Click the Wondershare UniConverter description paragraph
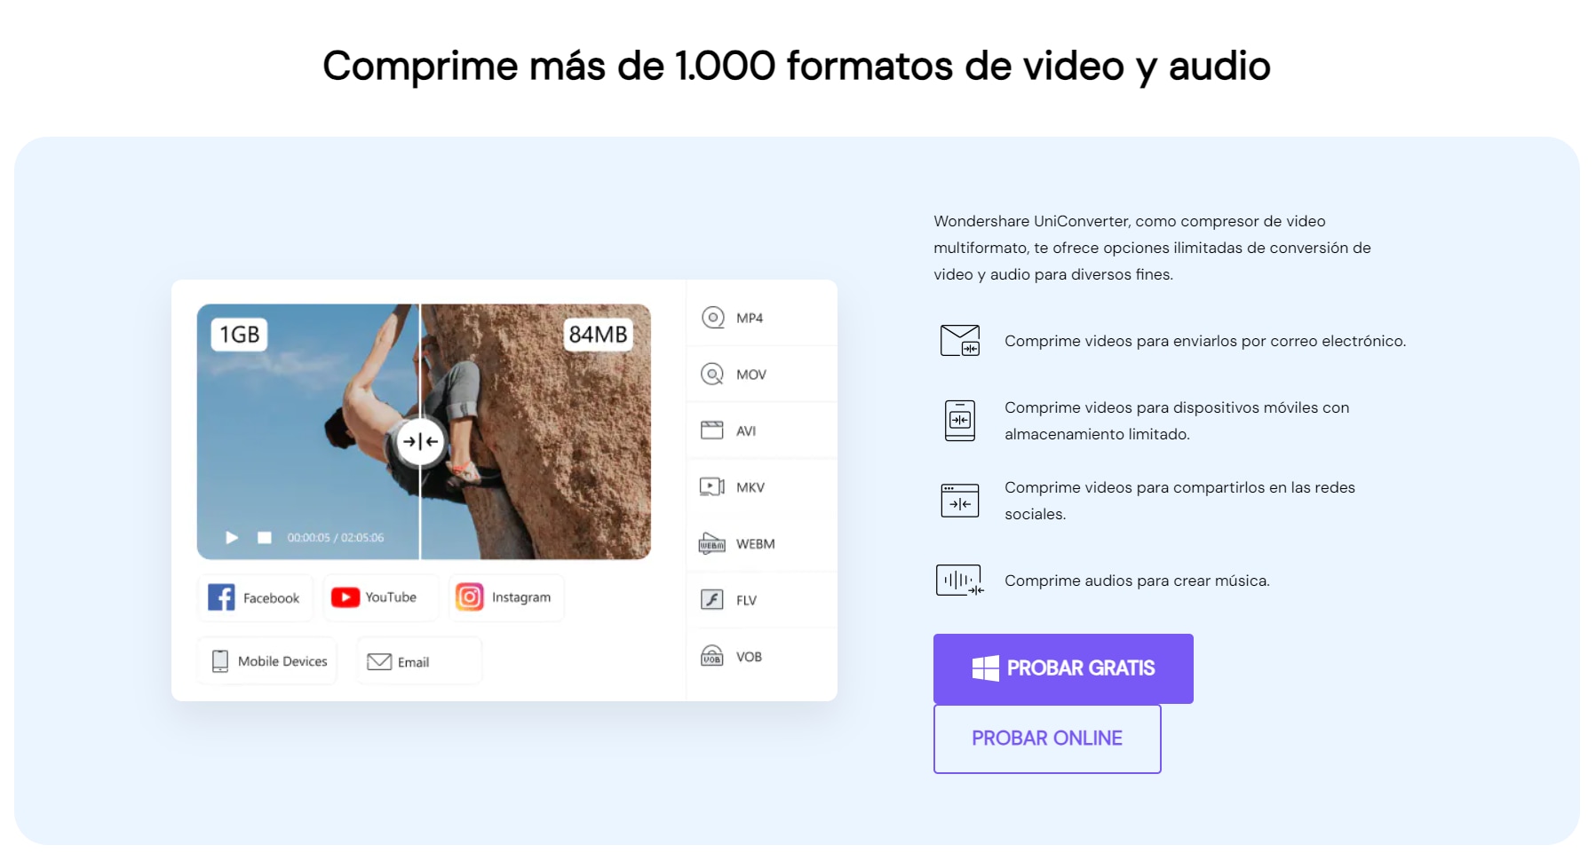The width and height of the screenshot is (1596, 861). (1152, 248)
